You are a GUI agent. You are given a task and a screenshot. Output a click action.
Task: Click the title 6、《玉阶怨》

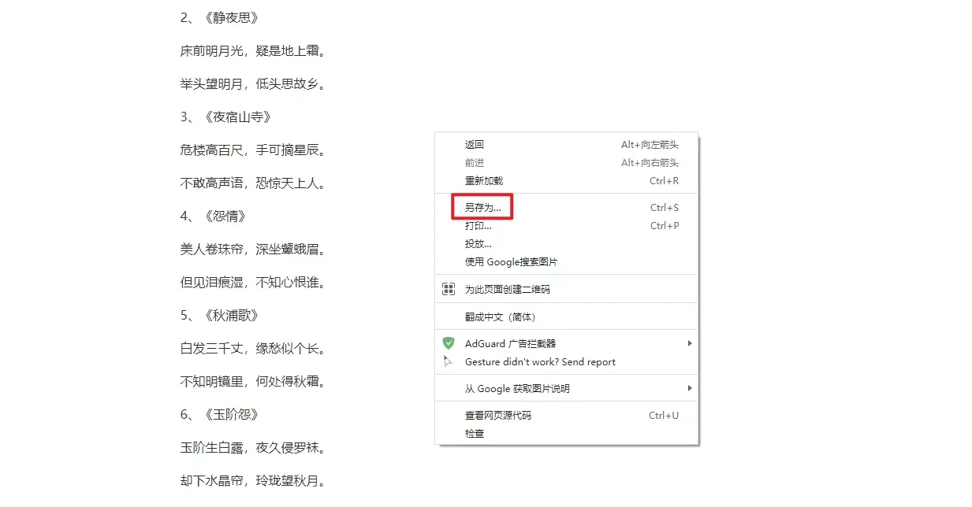click(x=220, y=415)
